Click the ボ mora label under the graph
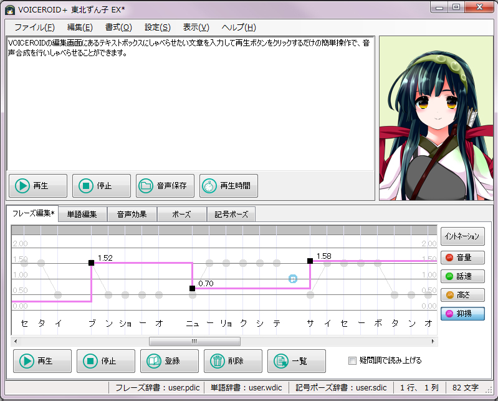Screen dimensions: 498x401 pos(378,324)
